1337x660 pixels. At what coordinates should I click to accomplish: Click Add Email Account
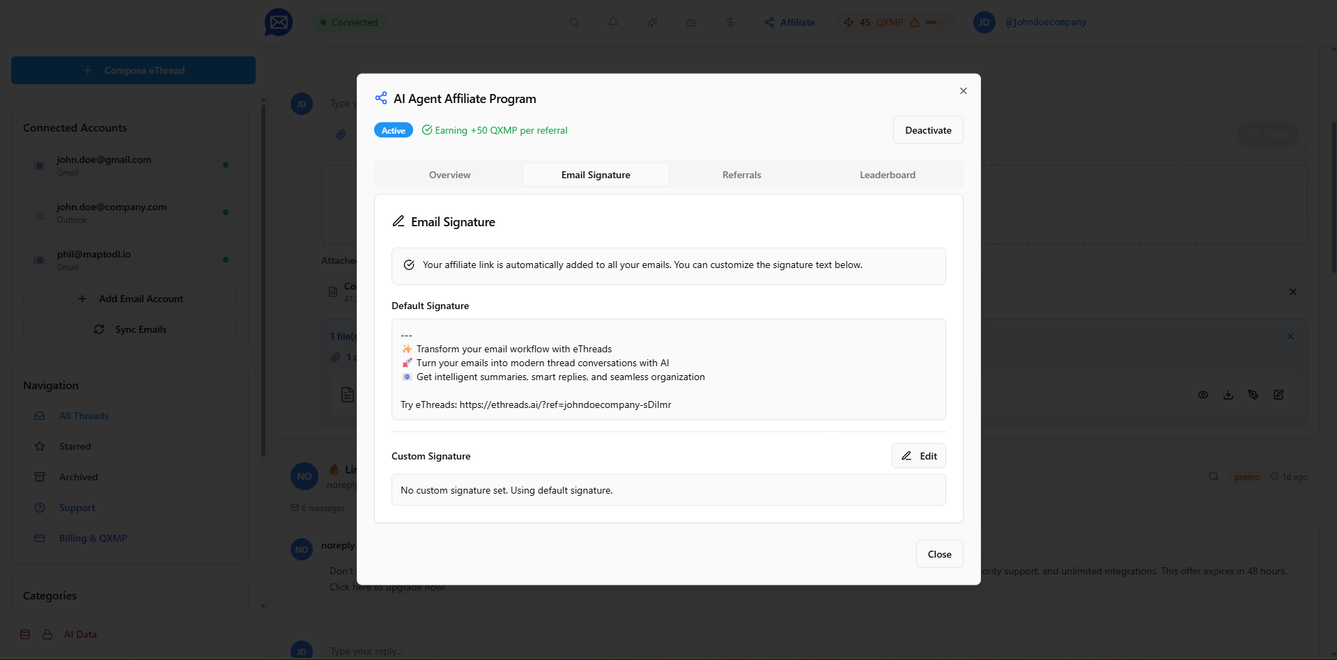(130, 299)
